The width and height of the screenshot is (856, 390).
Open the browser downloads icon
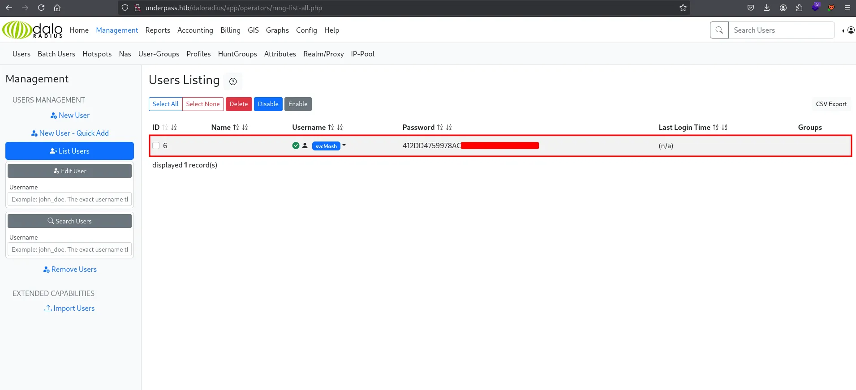click(x=767, y=8)
